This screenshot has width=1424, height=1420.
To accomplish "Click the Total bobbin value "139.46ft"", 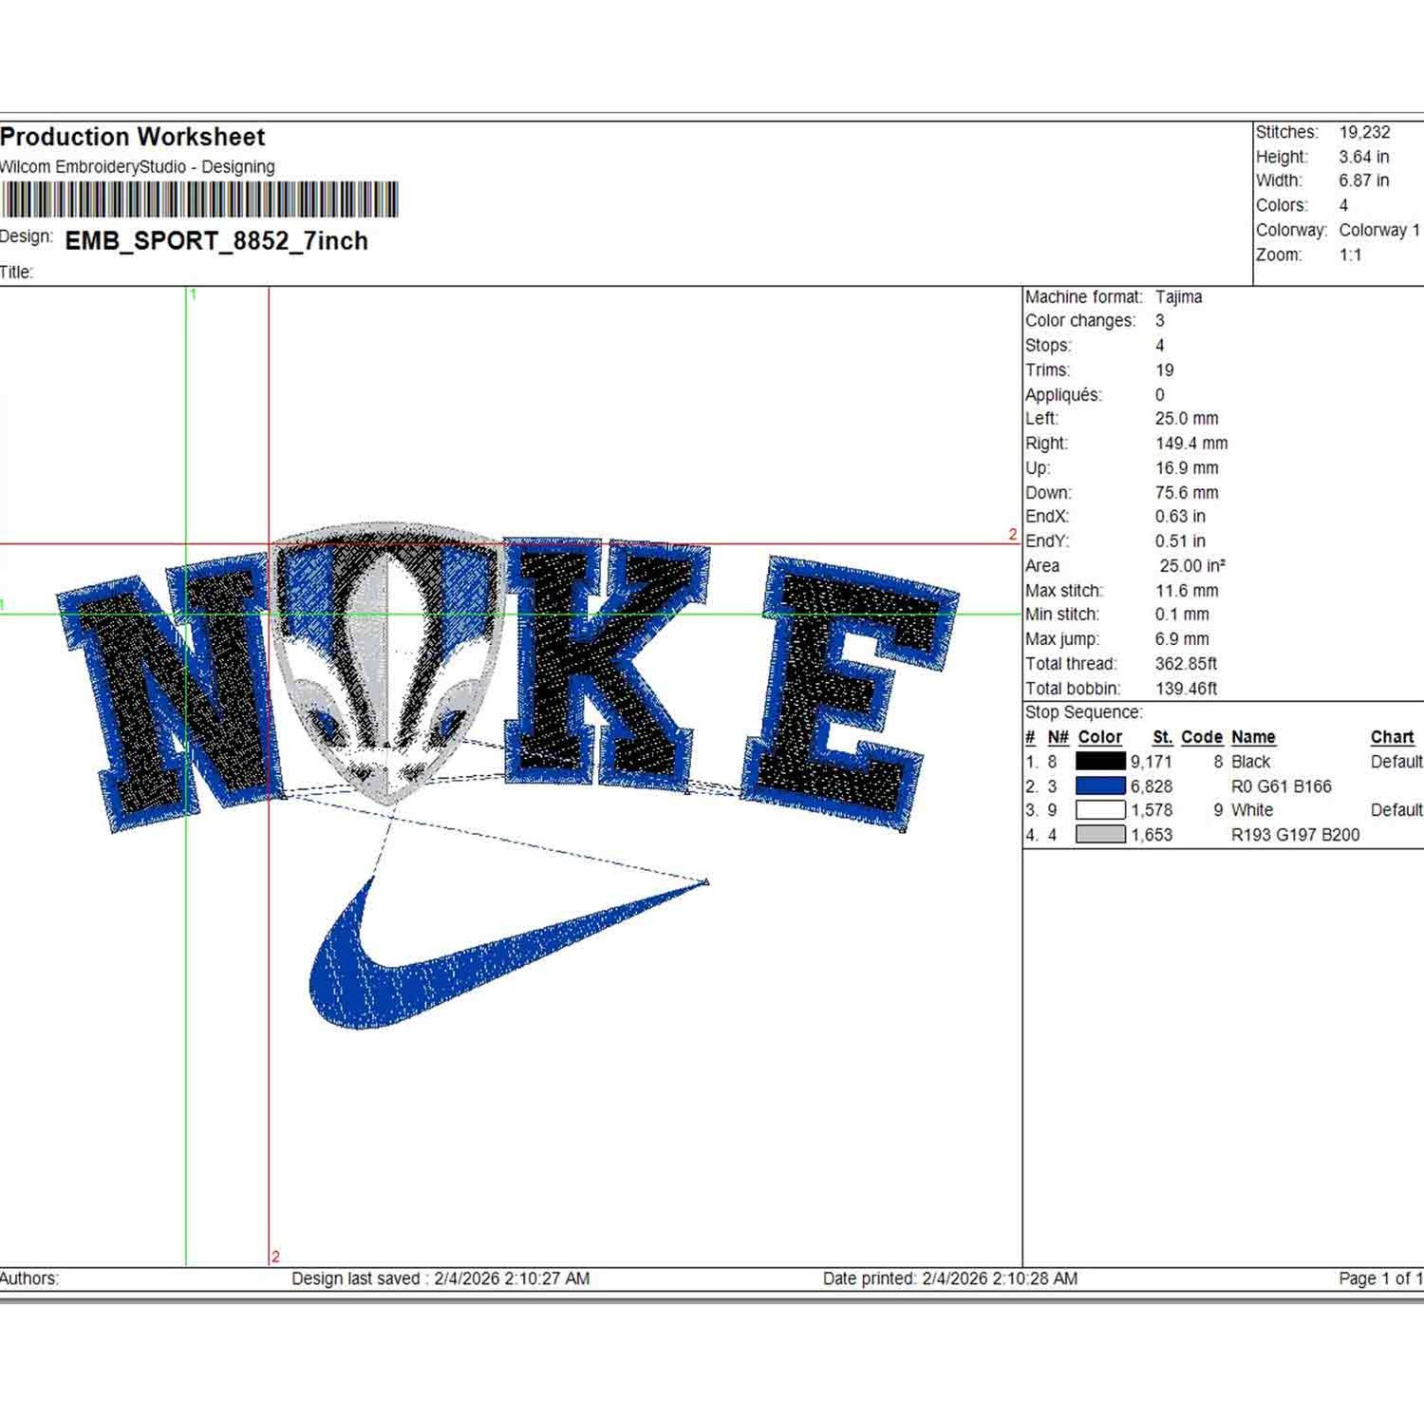I will point(1186,689).
